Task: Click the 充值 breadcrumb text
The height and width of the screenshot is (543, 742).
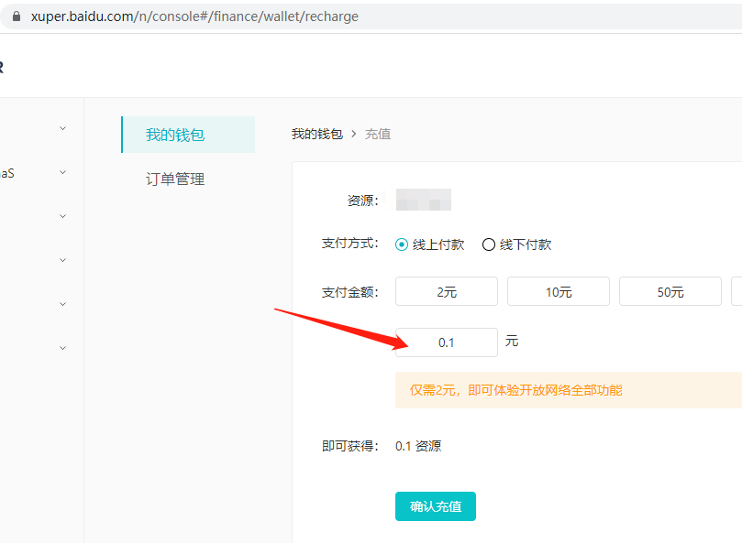Action: [378, 135]
